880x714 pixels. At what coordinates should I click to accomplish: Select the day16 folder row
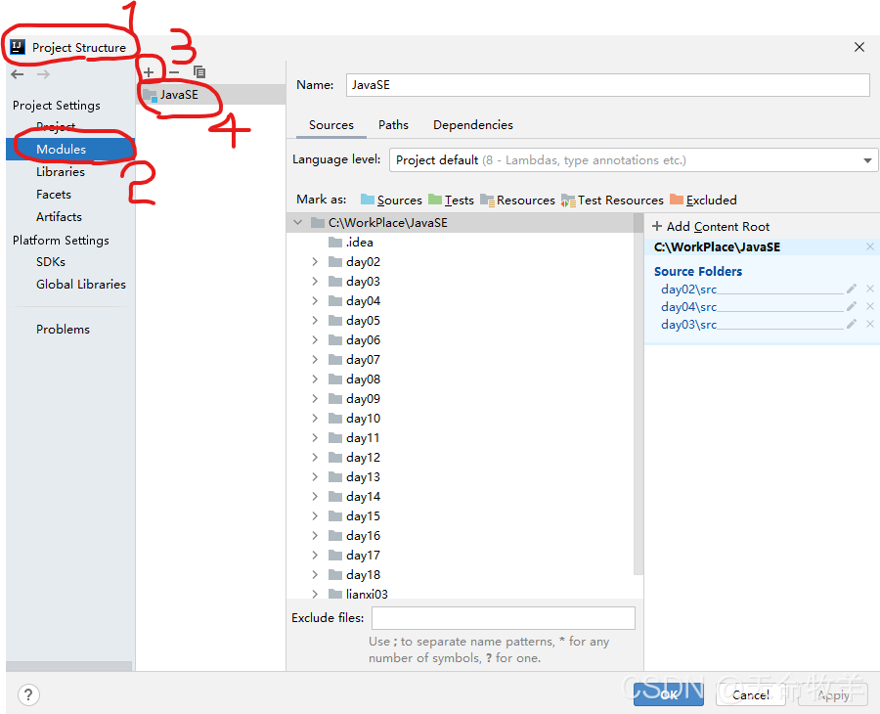461,536
